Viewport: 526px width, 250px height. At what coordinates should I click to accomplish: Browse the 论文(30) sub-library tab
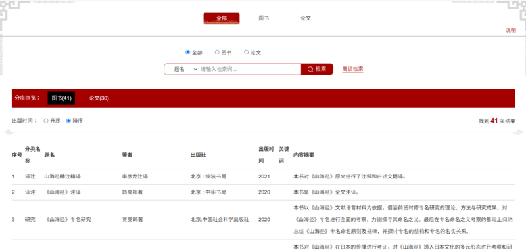click(99, 98)
